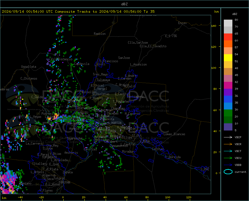Click the S_MARTIN place label
This screenshot has height=201, width=249.
(x=115, y=123)
